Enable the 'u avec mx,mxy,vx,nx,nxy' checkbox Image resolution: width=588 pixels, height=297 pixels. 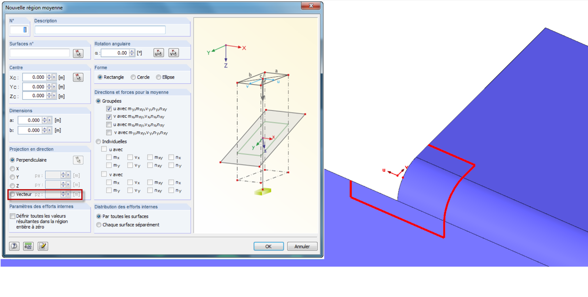109,124
